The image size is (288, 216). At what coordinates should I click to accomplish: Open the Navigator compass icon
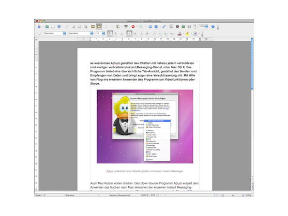(x=177, y=26)
